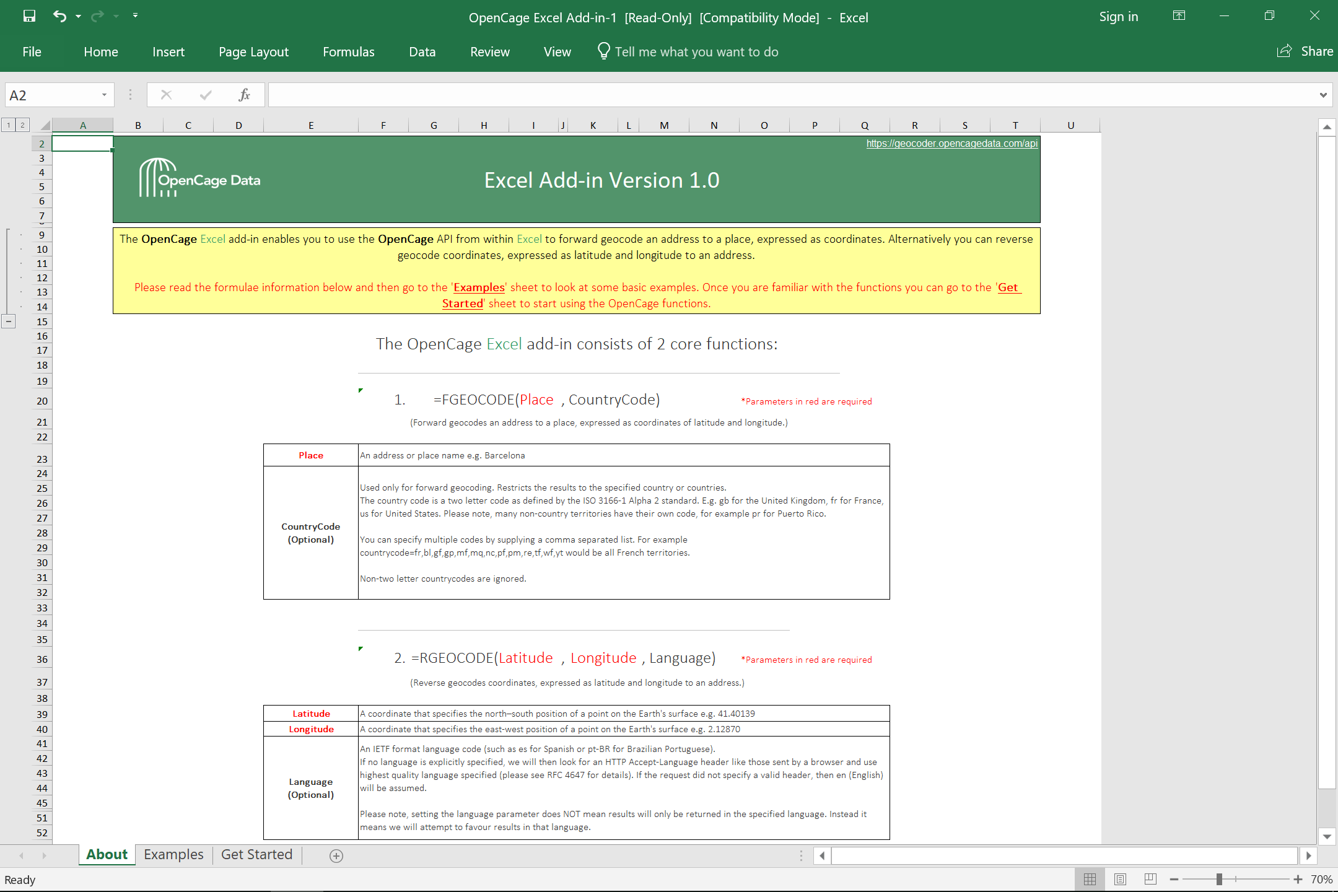Viewport: 1338px width, 892px height.
Task: Click the New sheet plus icon
Action: click(336, 855)
